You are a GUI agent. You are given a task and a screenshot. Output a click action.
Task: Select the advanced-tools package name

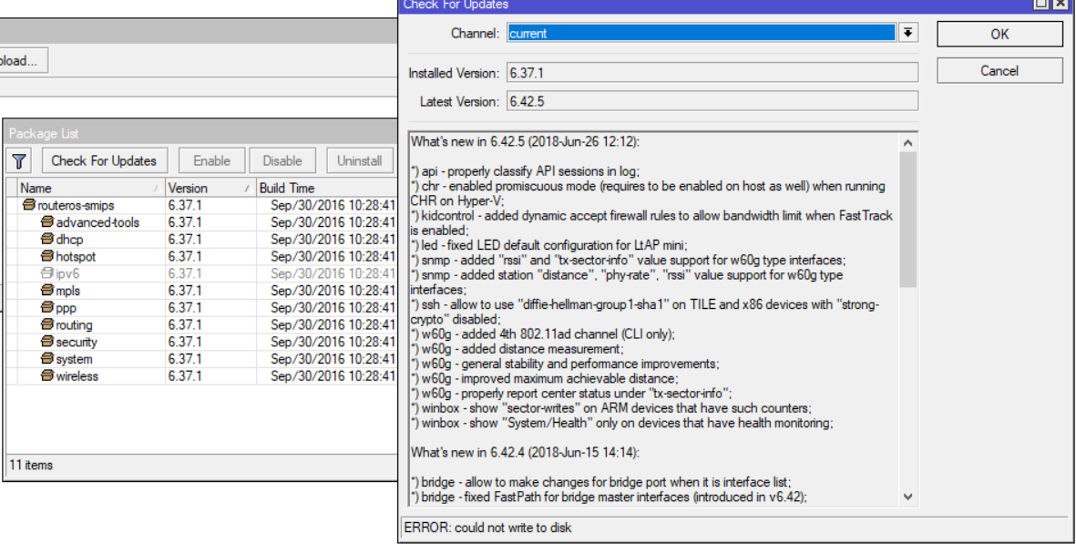click(x=97, y=222)
